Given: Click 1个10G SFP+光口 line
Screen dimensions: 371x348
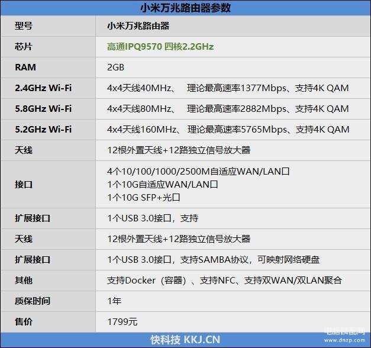Looking at the screenshot, I should click(144, 198).
